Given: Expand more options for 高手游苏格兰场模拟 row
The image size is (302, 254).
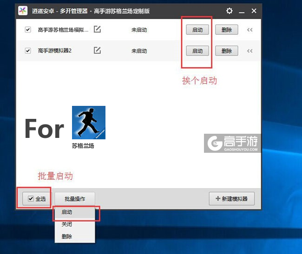Looking at the screenshot, I should coord(250,30).
